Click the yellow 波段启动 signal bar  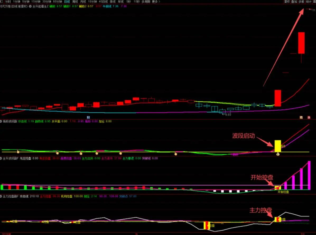click(x=278, y=146)
